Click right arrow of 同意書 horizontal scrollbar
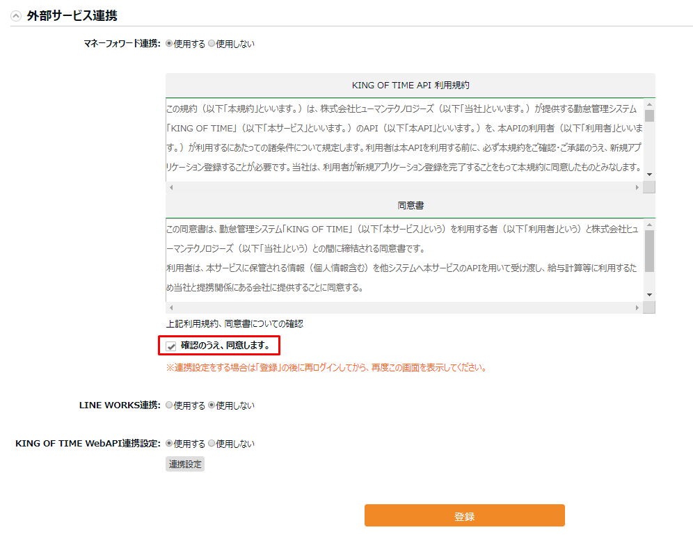693x539 pixels. pyautogui.click(x=637, y=307)
